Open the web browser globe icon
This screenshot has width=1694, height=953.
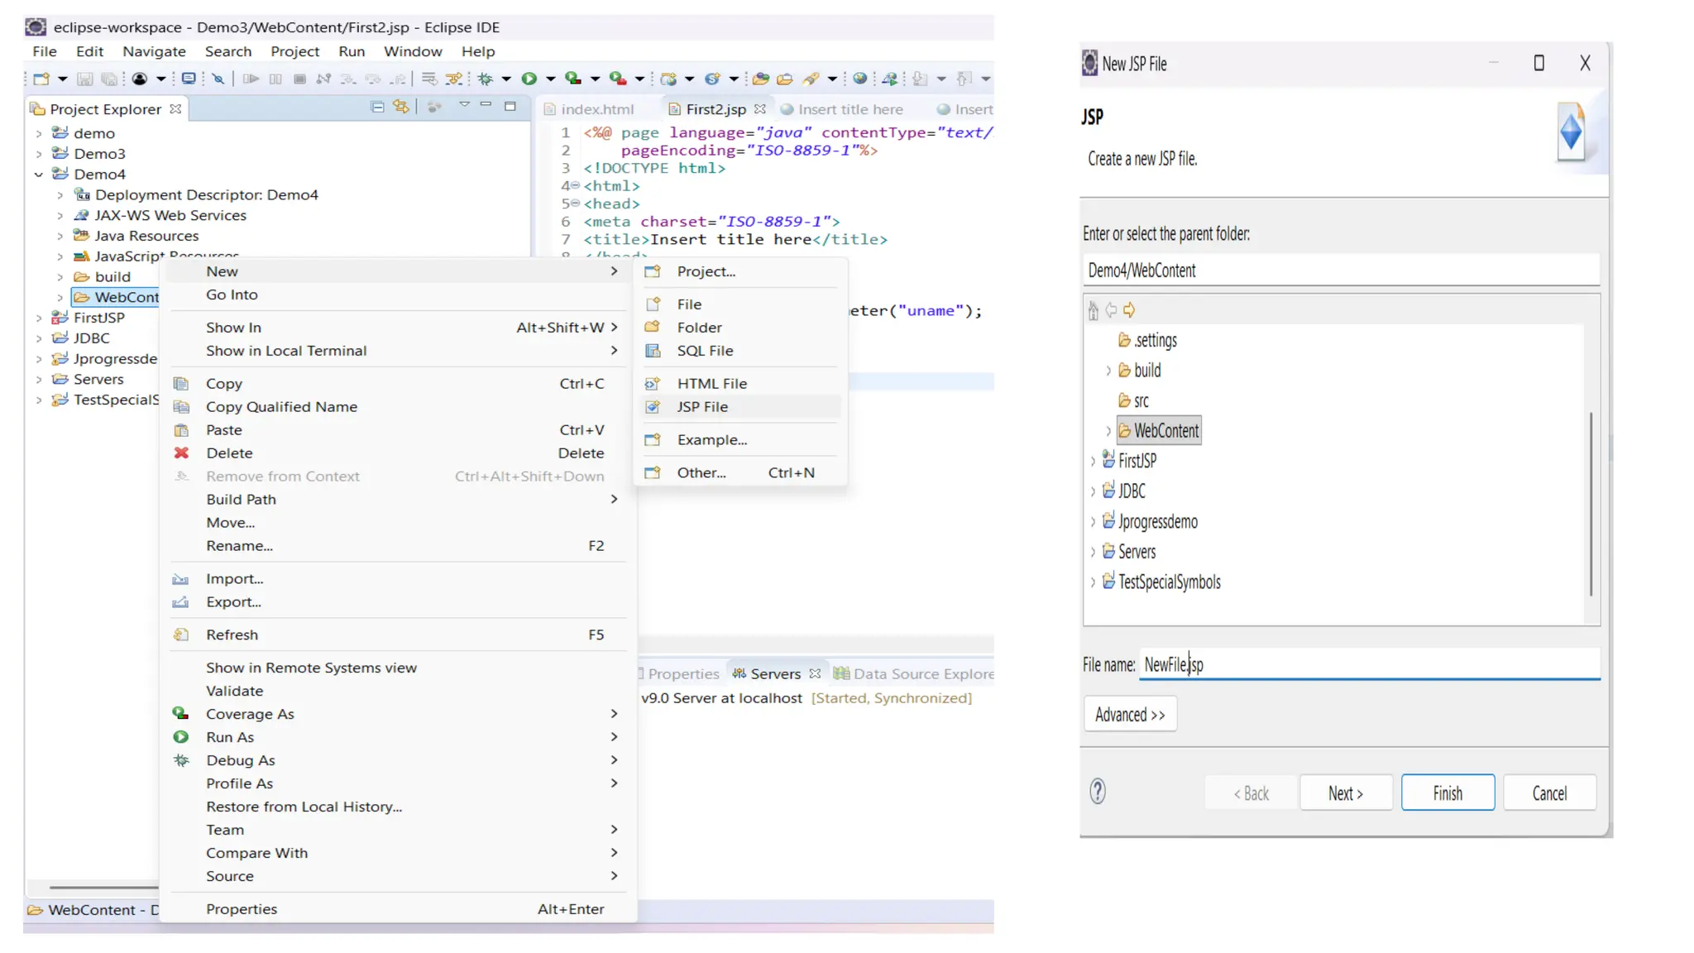[x=860, y=79]
